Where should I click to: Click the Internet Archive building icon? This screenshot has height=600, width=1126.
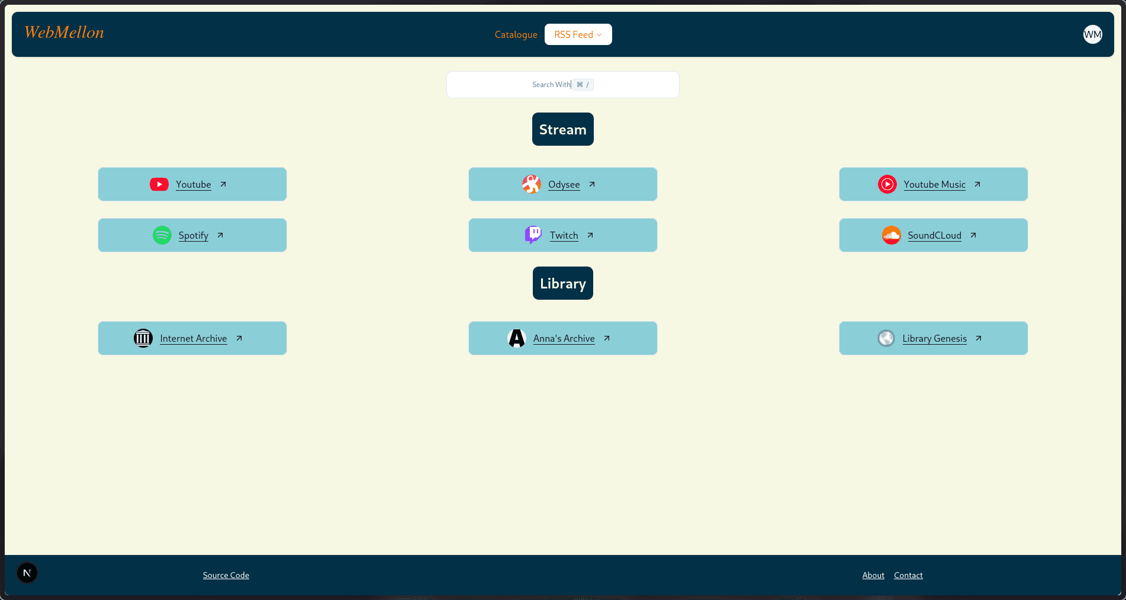pyautogui.click(x=143, y=338)
